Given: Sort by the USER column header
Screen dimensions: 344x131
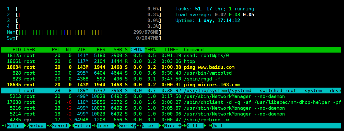Looking at the screenshot, I should (30, 50).
